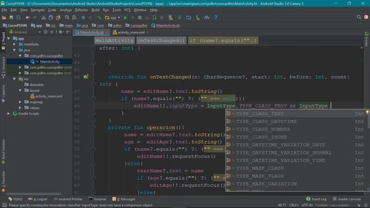Switch to the activity_main.xml editor tab
Screen dimensions: 370x208
[131, 32]
